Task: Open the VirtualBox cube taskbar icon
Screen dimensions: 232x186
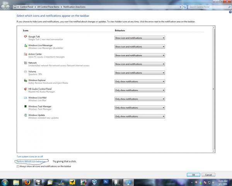Action: point(94,182)
